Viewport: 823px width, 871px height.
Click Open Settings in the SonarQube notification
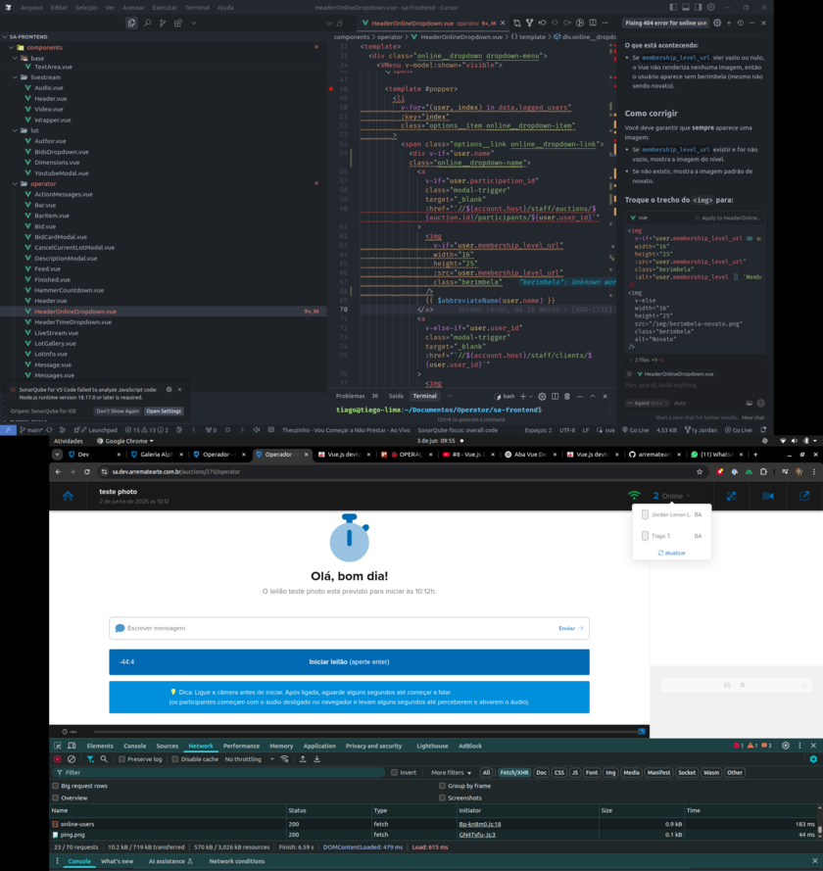164,411
